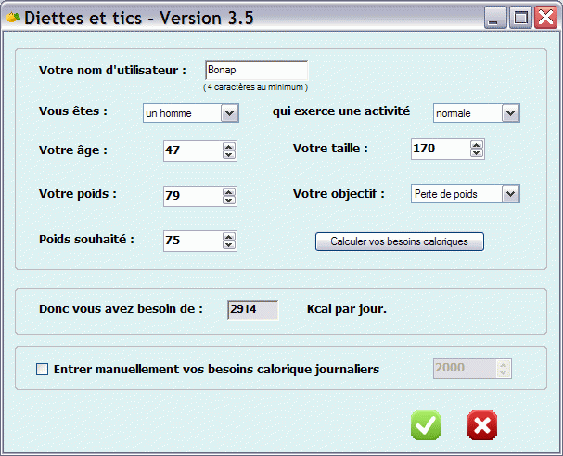
Task: Click the red X cancel icon
Action: [482, 425]
